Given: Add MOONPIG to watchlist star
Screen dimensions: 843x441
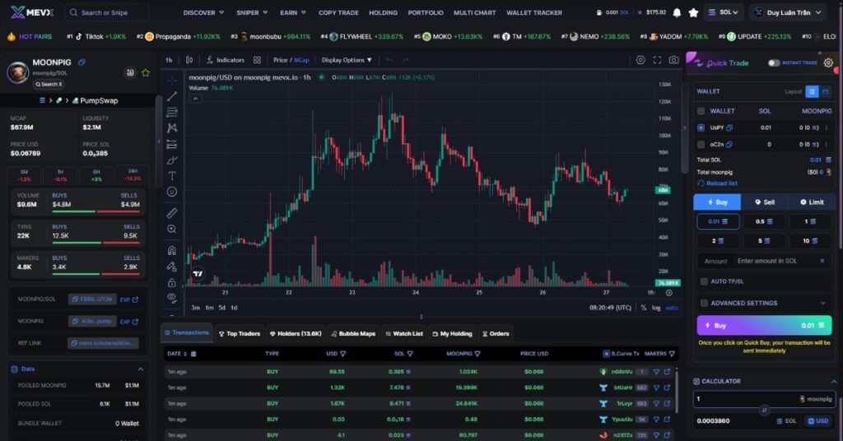Looking at the screenshot, I should pyautogui.click(x=146, y=72).
